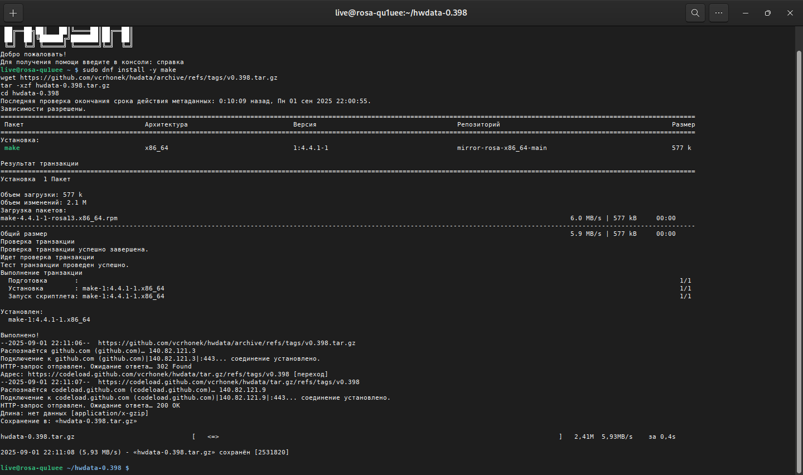803x475 pixels.
Task: Click '6.0 MB/s | 577 kB' download rate
Action: (603, 218)
